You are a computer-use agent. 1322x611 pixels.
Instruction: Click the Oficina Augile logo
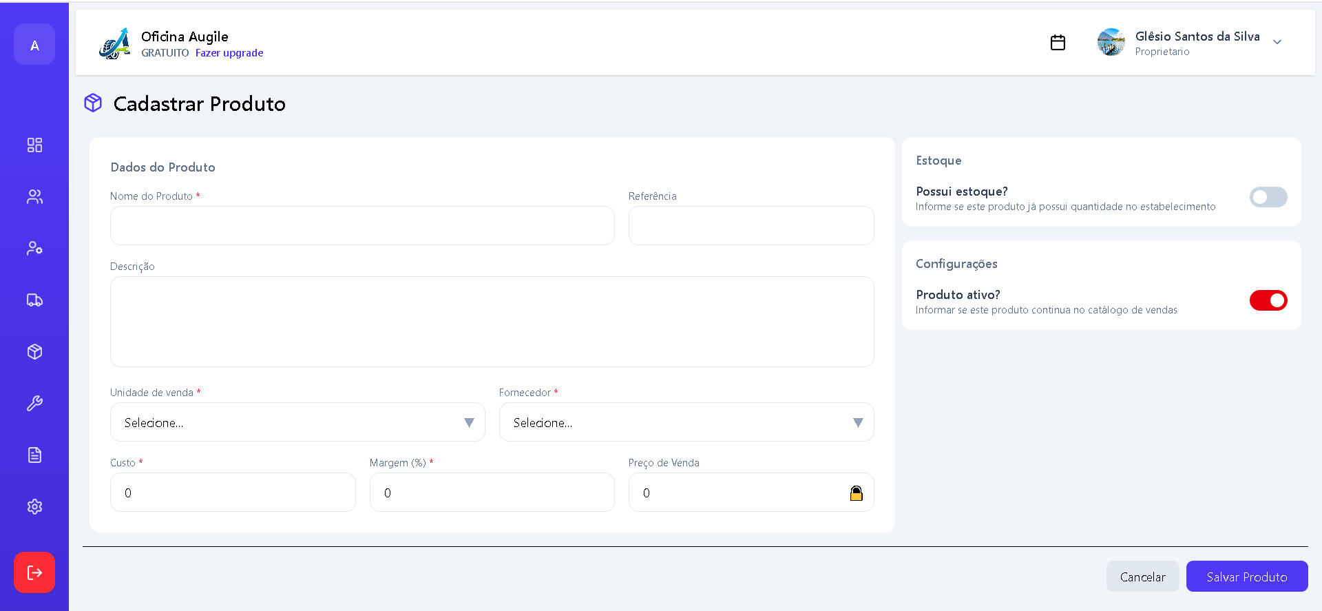114,43
